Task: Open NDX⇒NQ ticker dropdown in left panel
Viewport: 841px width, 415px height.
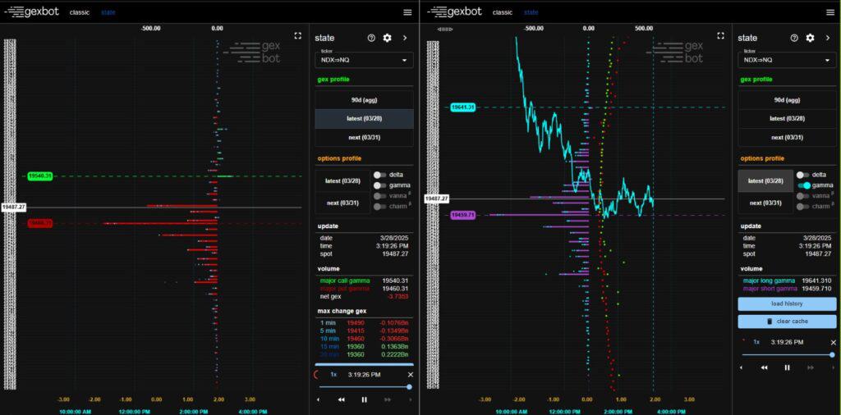Action: (364, 60)
